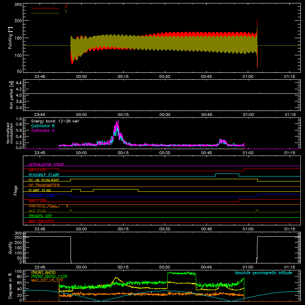This screenshot has width=305, height=305.
Task: Select the olive legend line beside Y
Action: (45, 13)
